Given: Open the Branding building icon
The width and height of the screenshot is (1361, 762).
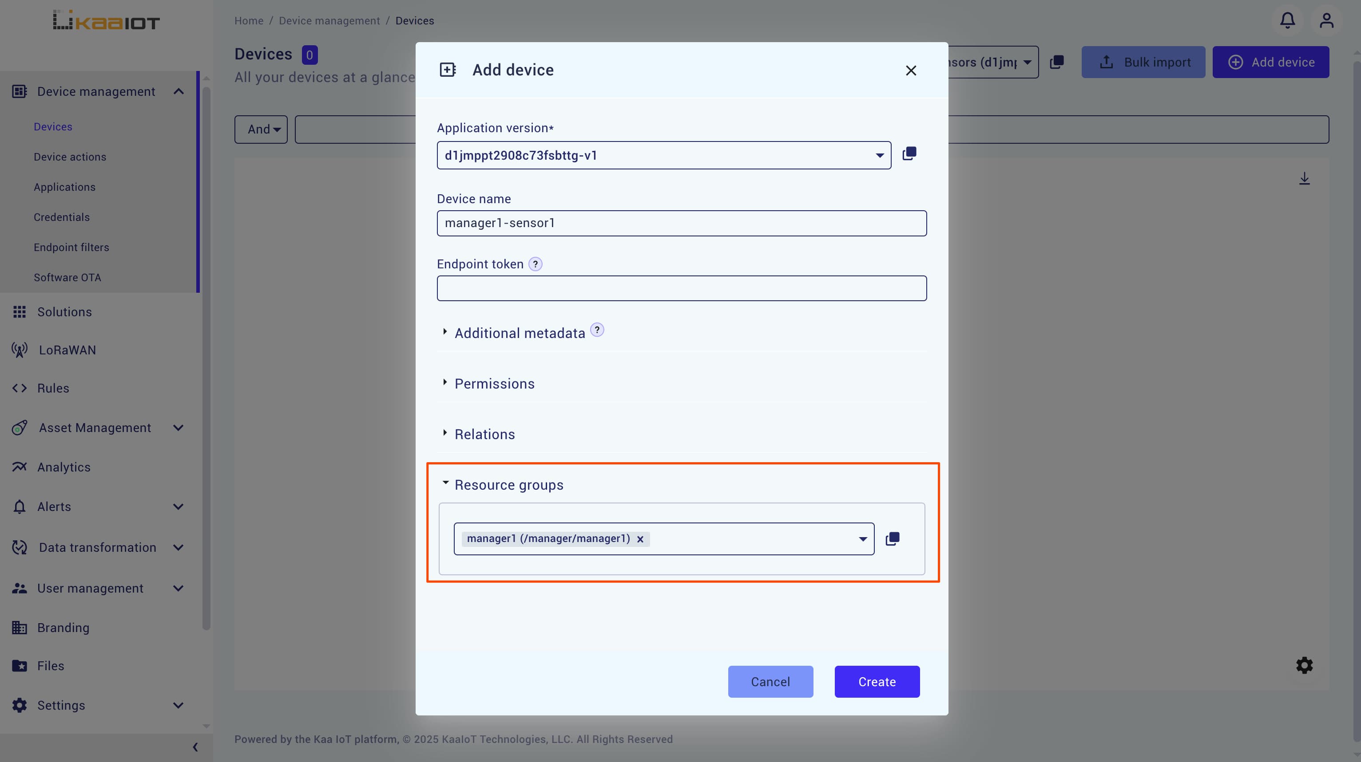Looking at the screenshot, I should tap(20, 628).
